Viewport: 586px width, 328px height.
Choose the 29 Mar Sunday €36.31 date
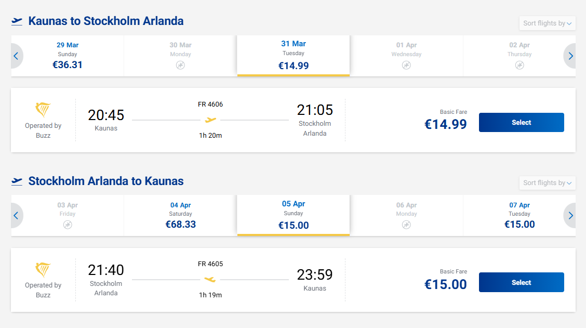click(x=68, y=56)
